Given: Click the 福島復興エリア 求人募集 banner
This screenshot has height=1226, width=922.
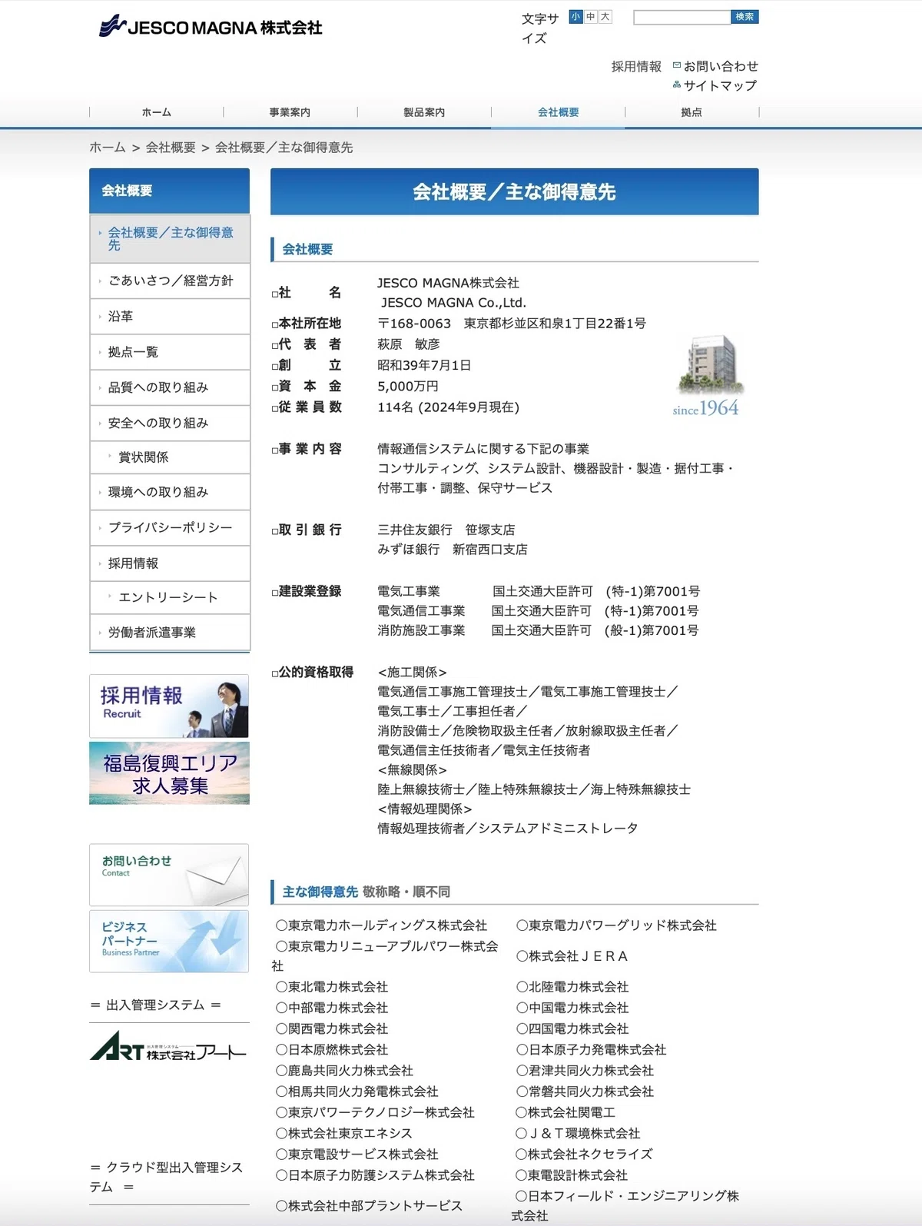Looking at the screenshot, I should [169, 773].
